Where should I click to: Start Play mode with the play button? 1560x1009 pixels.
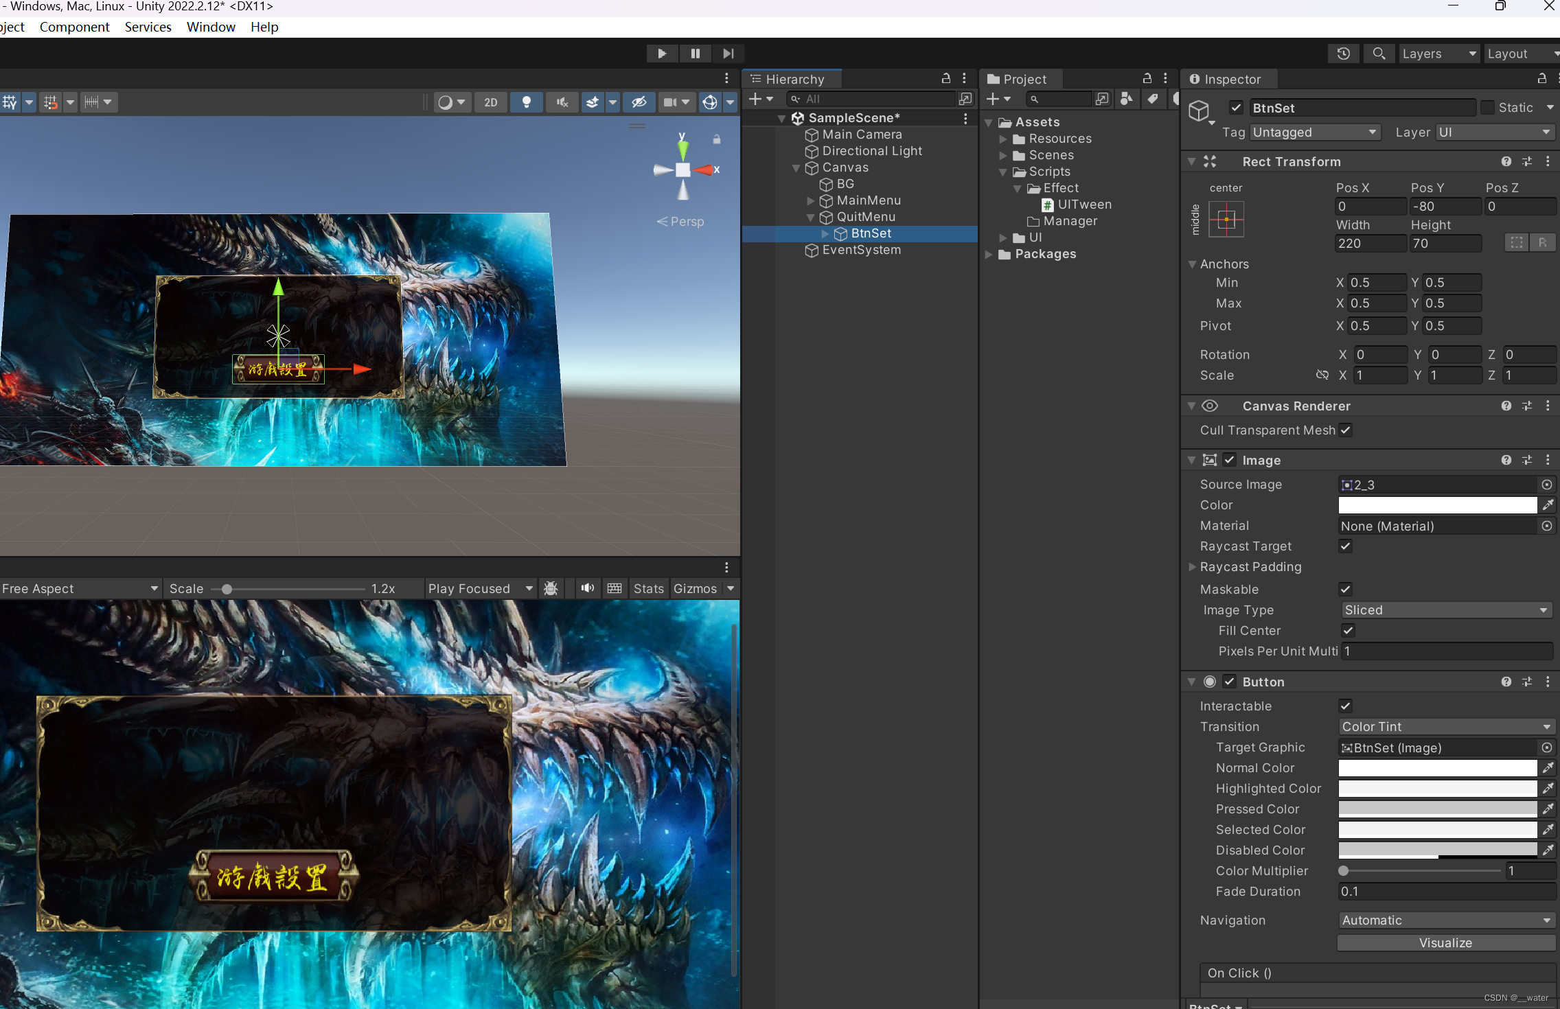[662, 54]
